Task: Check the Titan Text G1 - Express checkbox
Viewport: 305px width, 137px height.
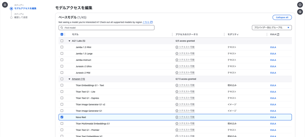Action: pos(62,98)
